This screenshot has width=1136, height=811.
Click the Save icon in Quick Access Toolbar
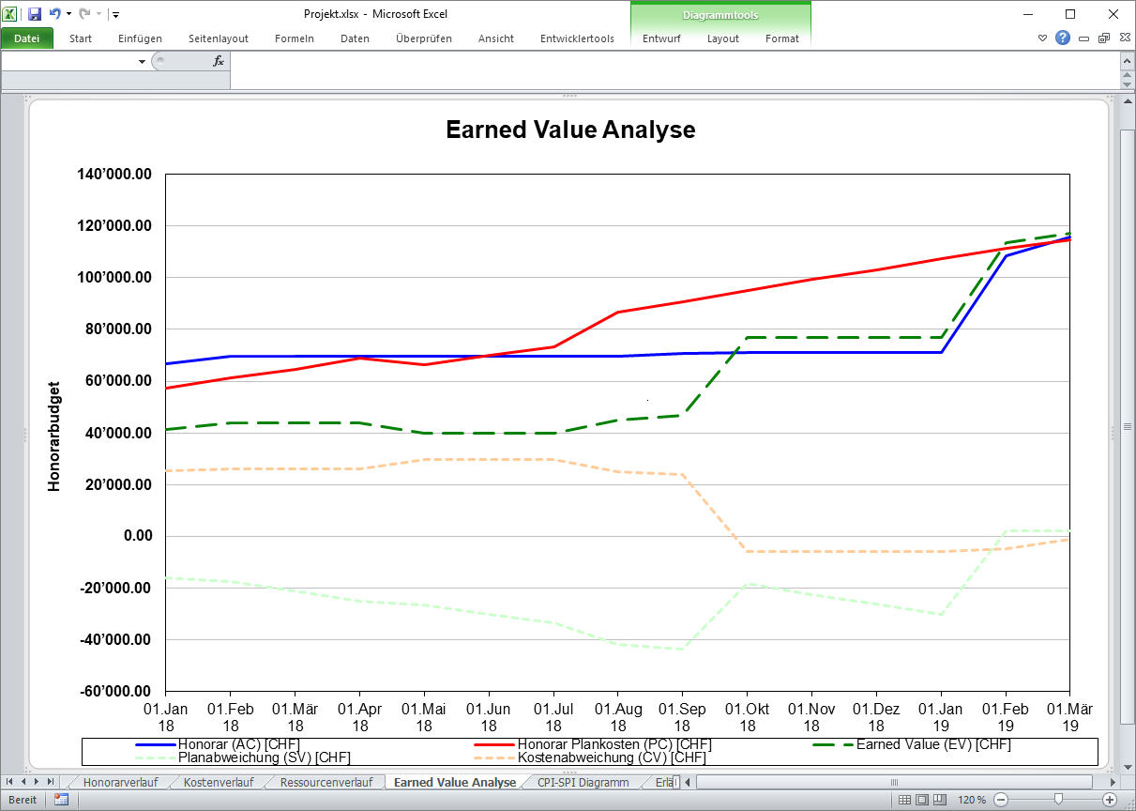[35, 13]
